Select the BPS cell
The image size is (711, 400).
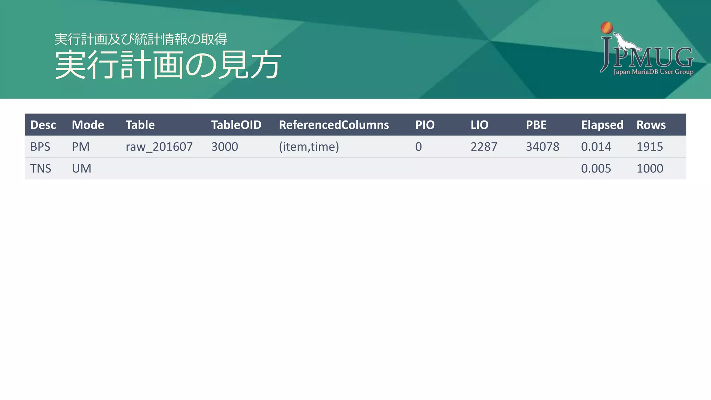pos(40,147)
